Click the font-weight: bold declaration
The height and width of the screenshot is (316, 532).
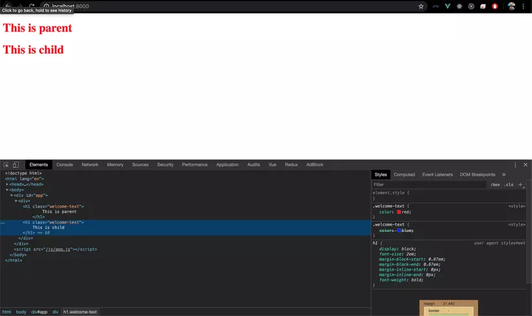click(x=401, y=280)
